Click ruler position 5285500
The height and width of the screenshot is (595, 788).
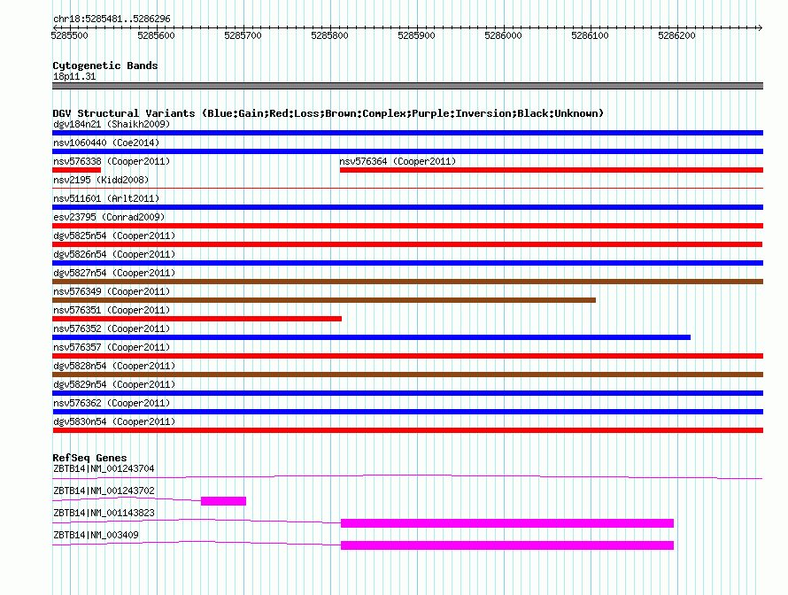coord(69,35)
